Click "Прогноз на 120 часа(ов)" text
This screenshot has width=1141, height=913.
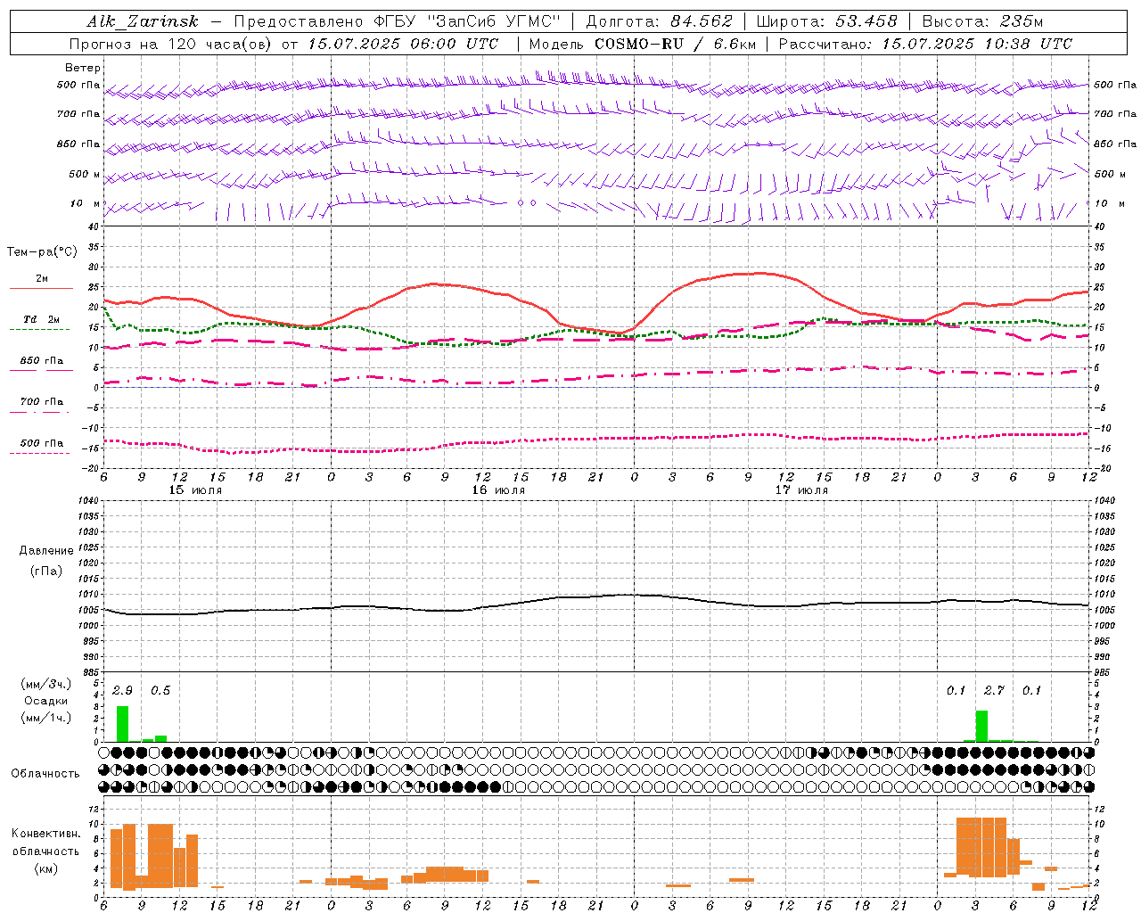(x=172, y=44)
